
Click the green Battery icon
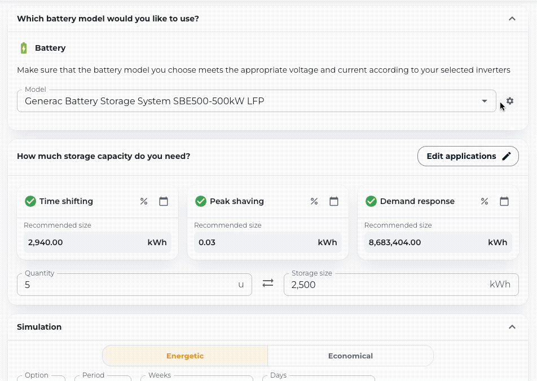(24, 48)
